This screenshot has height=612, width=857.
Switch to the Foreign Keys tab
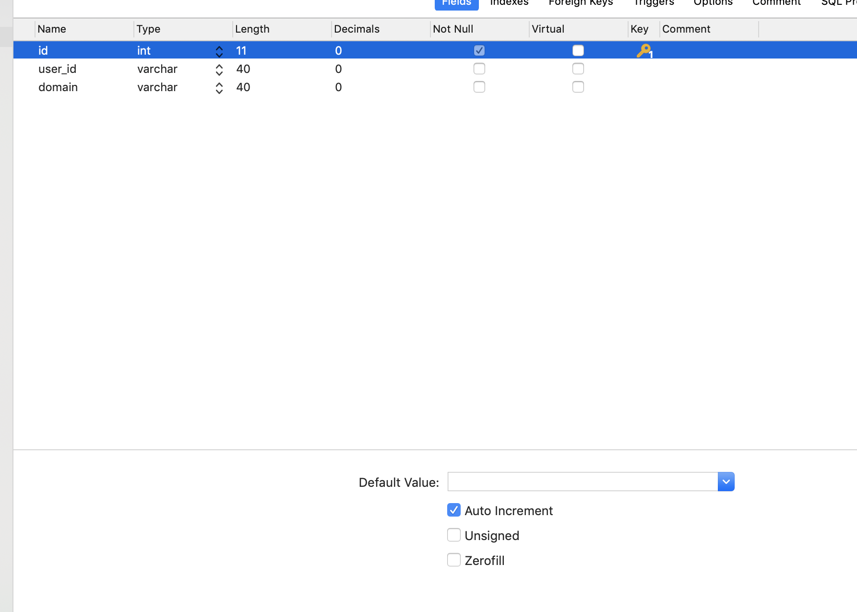(x=581, y=3)
